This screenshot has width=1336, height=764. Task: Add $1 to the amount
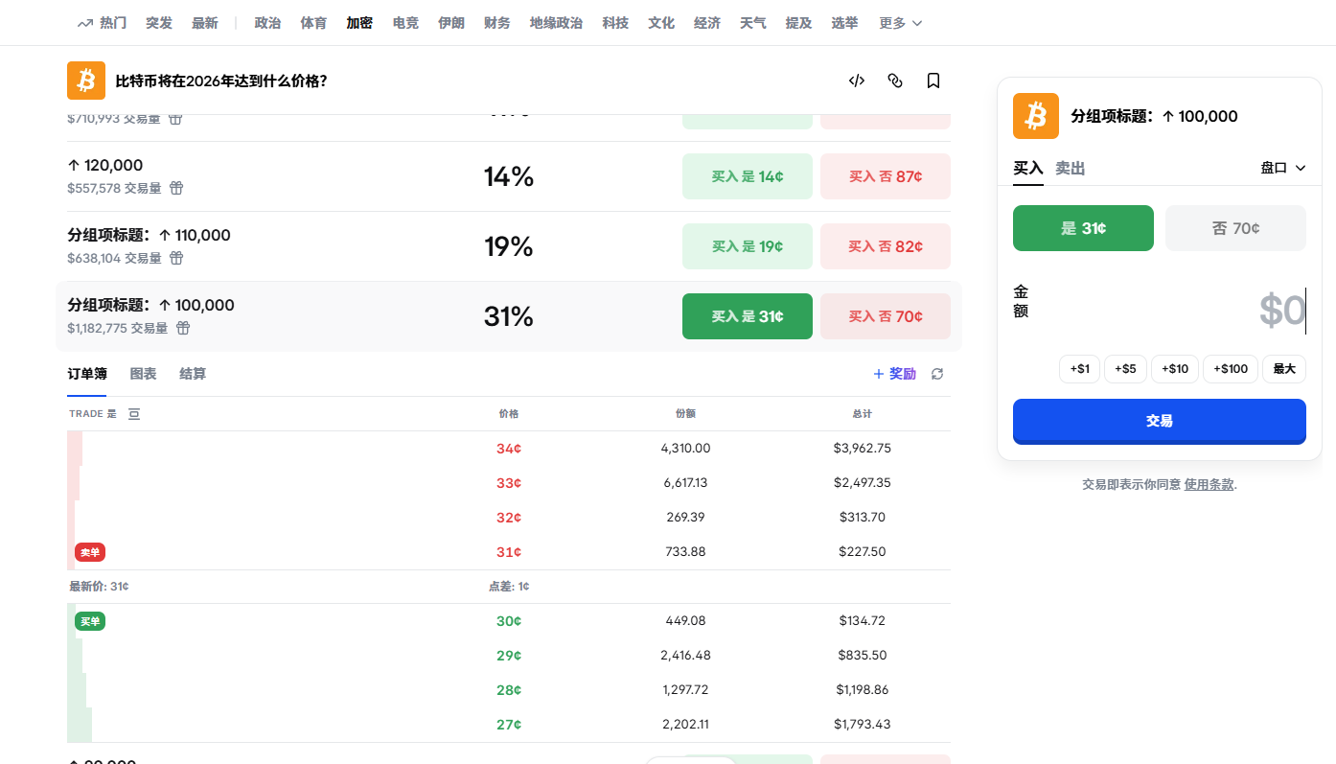[1079, 369]
